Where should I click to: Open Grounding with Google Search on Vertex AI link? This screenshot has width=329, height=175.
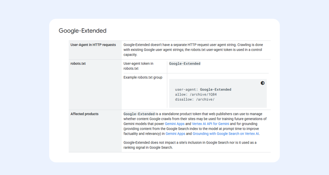coord(226,134)
